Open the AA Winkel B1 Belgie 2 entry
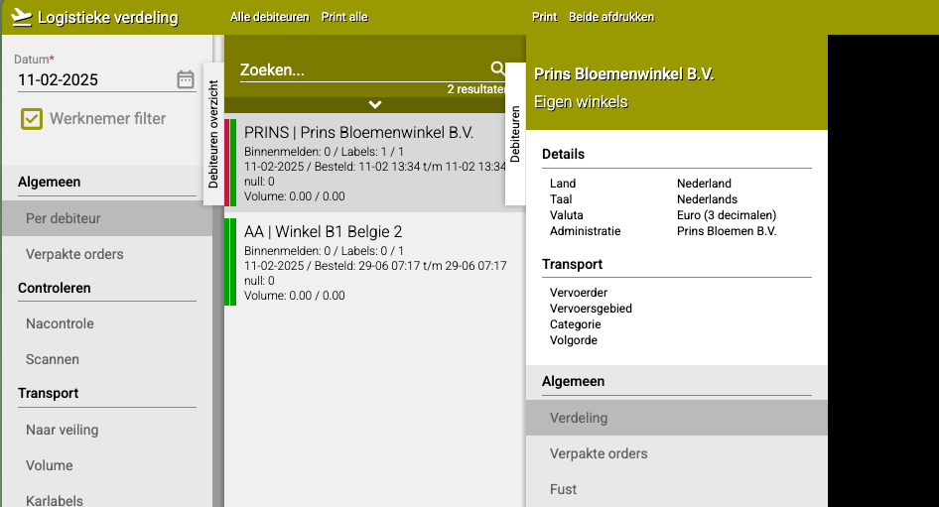 coord(375,262)
